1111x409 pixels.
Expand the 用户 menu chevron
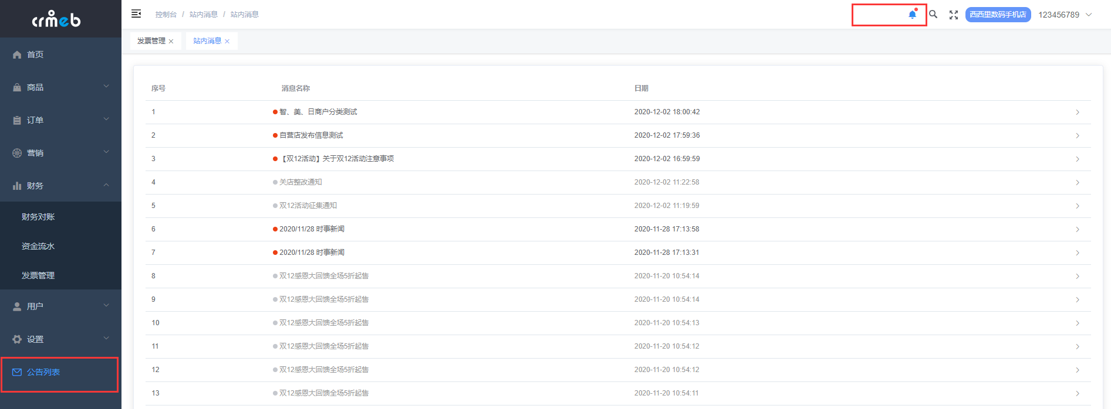point(106,306)
